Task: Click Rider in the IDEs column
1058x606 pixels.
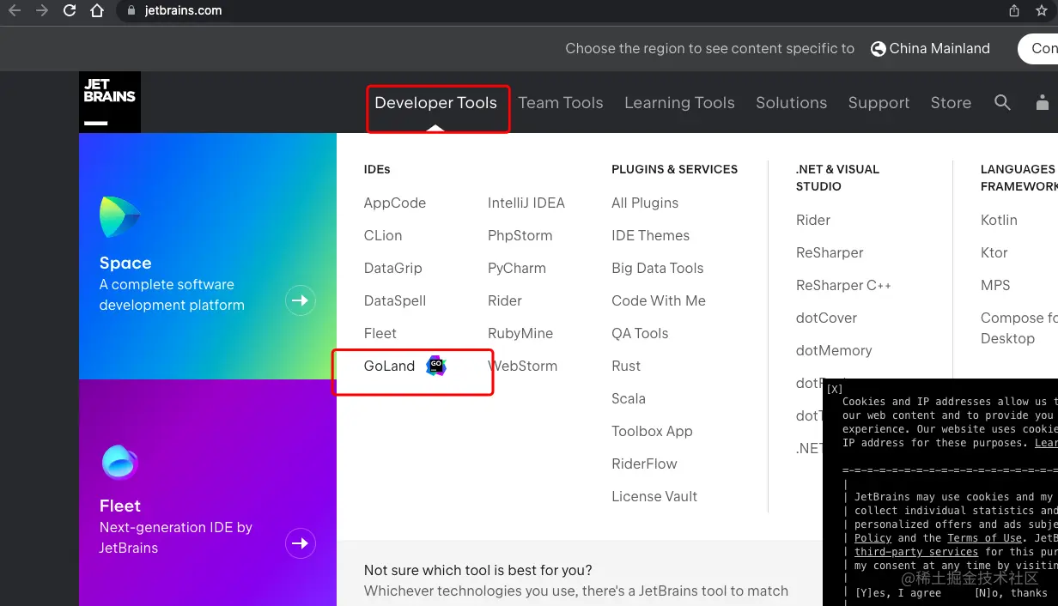Action: click(x=505, y=300)
